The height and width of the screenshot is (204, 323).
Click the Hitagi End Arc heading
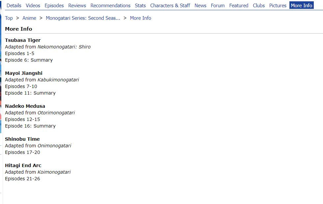pyautogui.click(x=23, y=165)
